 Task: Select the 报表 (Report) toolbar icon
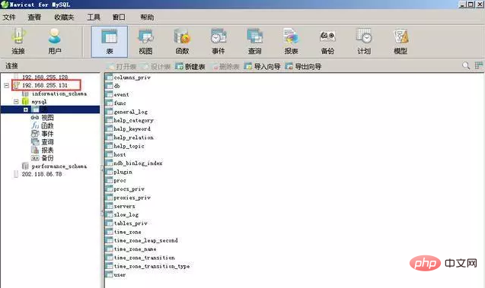(x=291, y=42)
